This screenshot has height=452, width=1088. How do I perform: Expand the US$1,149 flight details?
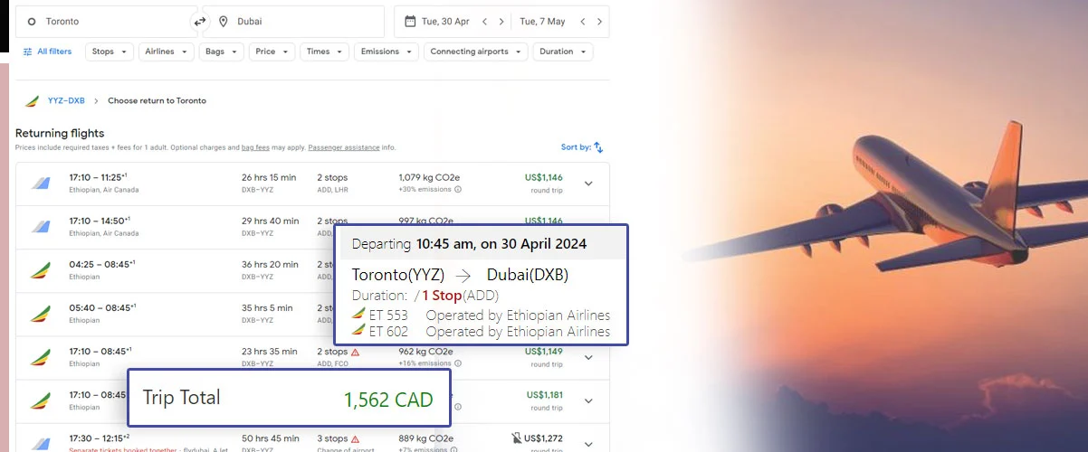pyautogui.click(x=588, y=357)
